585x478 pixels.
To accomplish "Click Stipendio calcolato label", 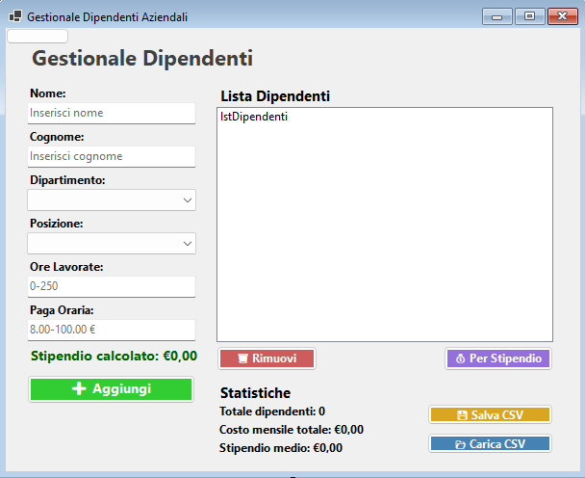I will [x=114, y=356].
